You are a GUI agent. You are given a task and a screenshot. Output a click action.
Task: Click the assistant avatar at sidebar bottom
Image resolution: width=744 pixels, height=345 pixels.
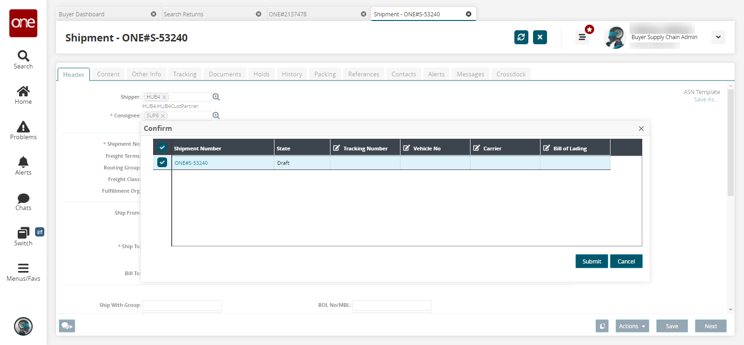23,326
